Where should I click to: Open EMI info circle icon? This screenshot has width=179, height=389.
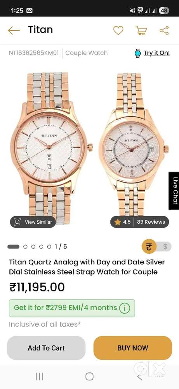point(124,308)
